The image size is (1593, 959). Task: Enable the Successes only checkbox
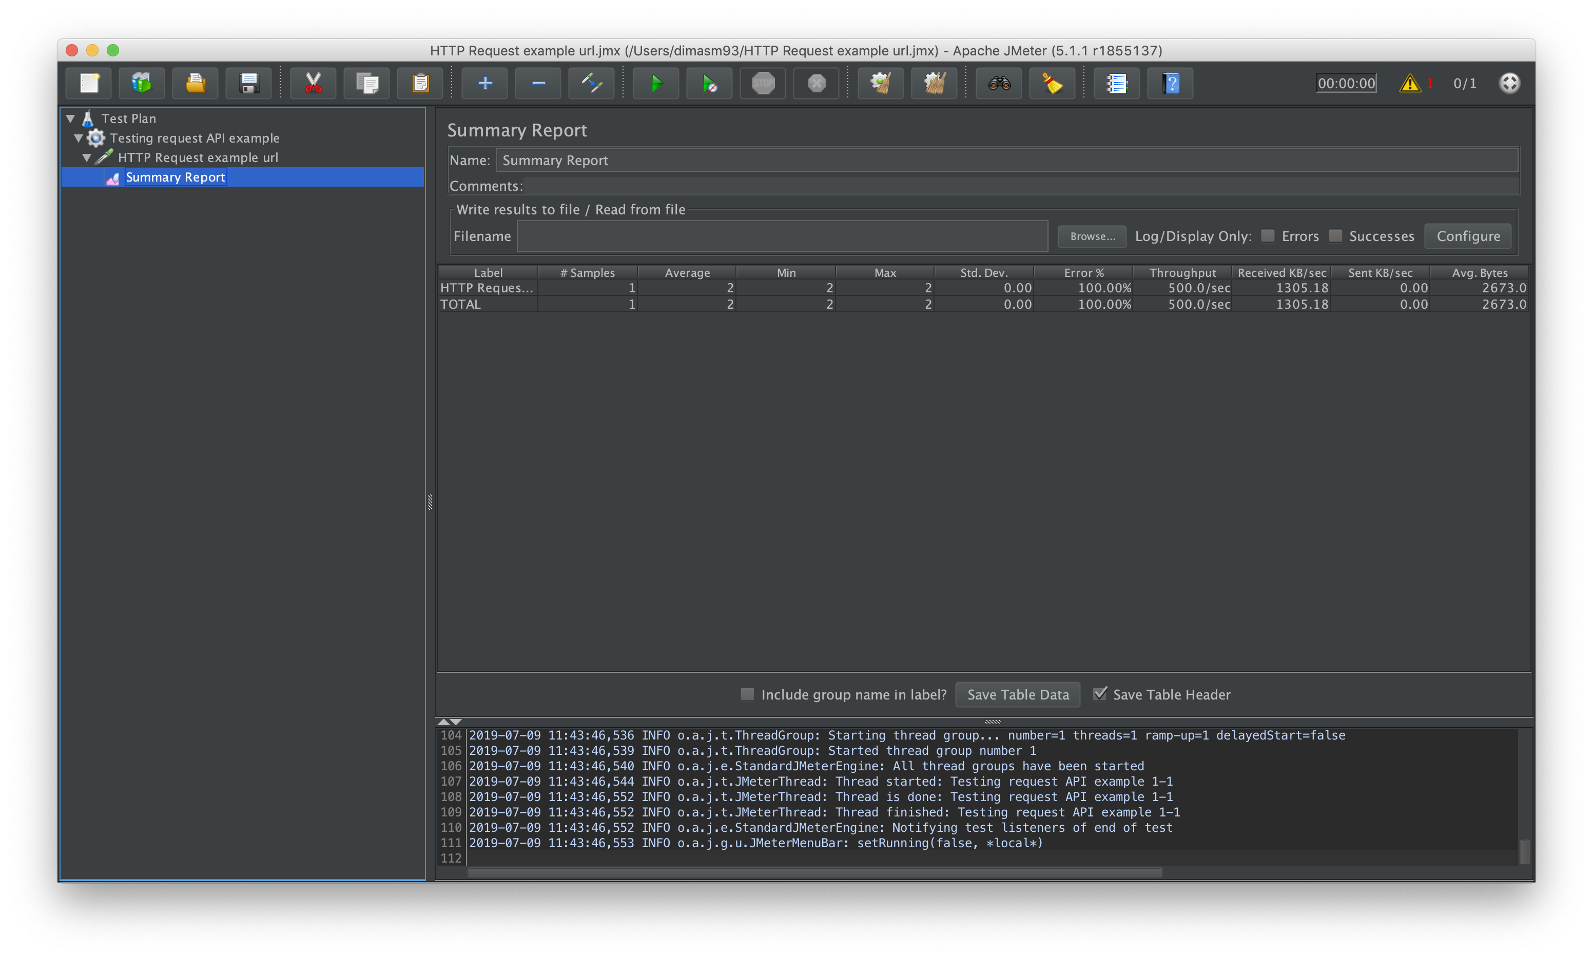1335,236
